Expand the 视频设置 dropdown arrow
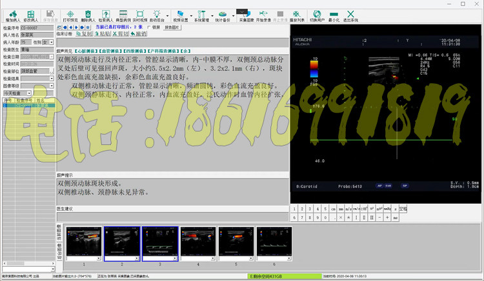 (x=191, y=16)
